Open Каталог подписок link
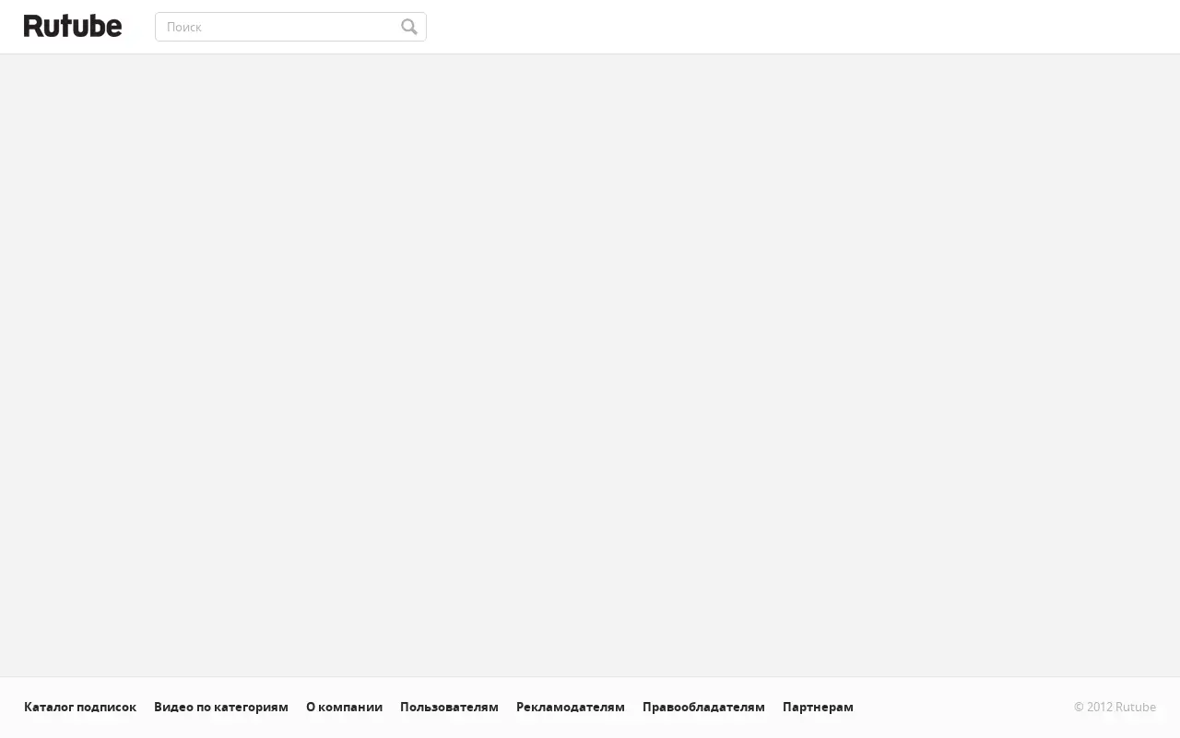Image resolution: width=1180 pixels, height=738 pixels. click(x=80, y=707)
